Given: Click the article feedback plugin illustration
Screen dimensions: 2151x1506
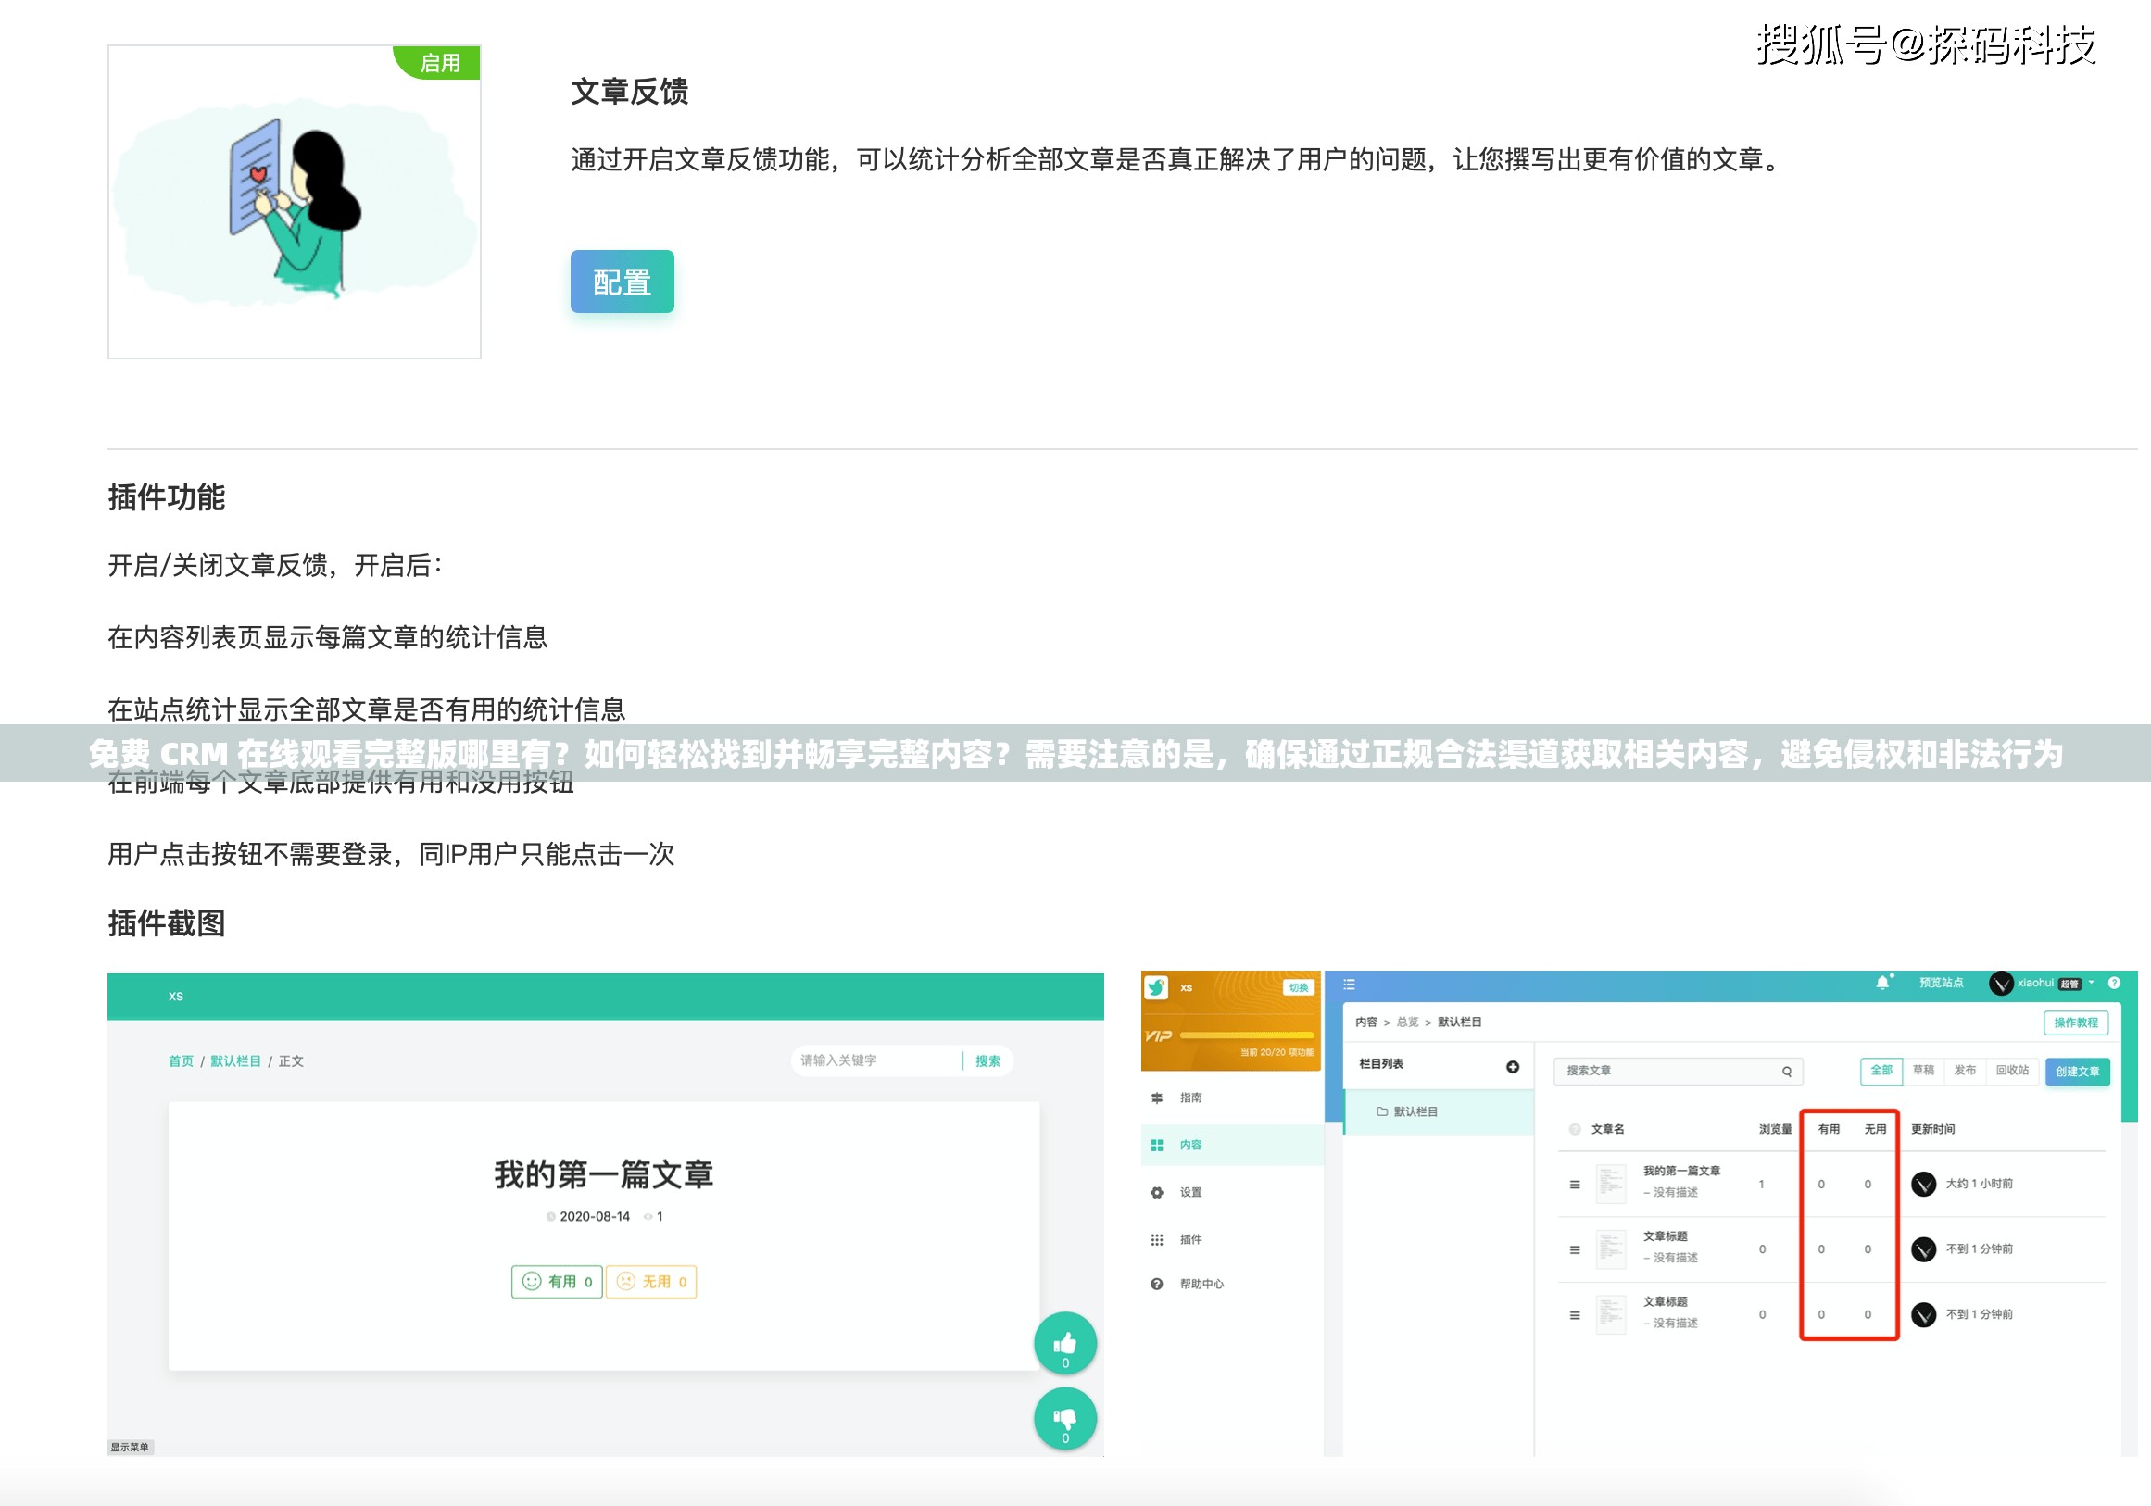Looking at the screenshot, I should pos(295,202).
